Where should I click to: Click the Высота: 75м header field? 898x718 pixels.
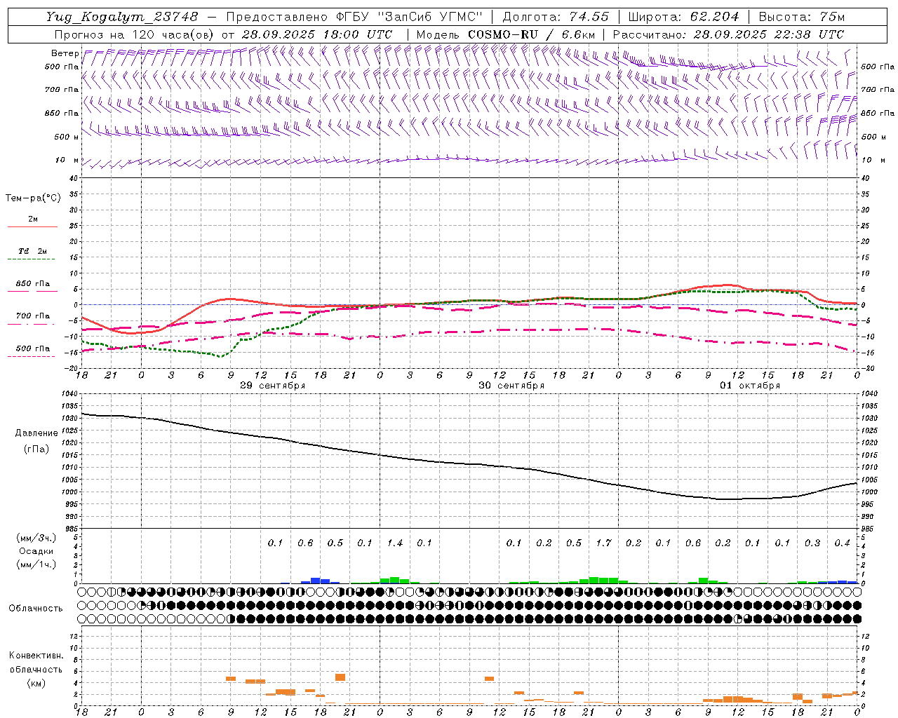[x=801, y=17]
